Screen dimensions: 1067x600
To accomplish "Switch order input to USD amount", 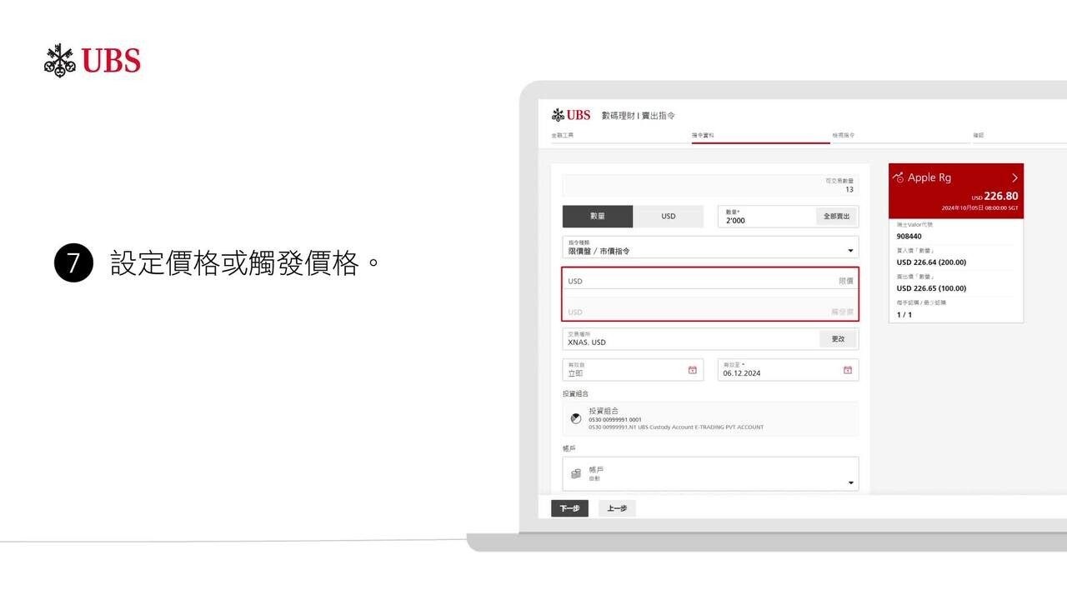I will click(669, 217).
